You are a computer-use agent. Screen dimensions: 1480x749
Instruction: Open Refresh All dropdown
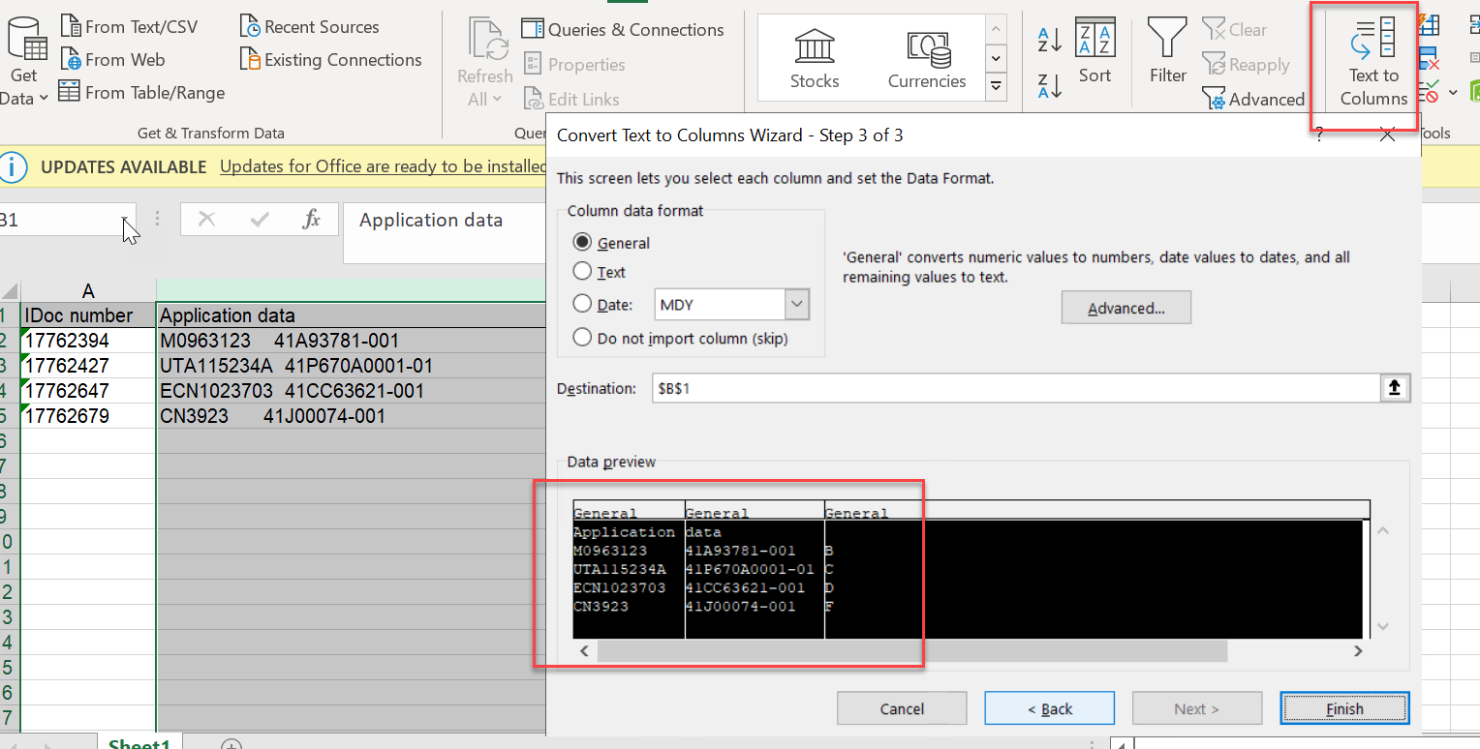485,63
